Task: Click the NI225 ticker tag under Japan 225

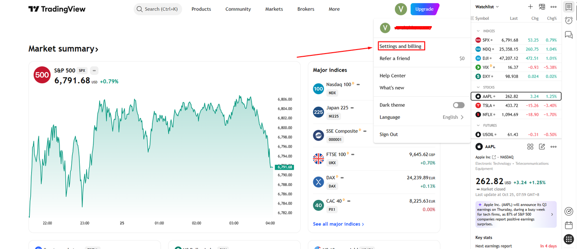Action: [334, 116]
